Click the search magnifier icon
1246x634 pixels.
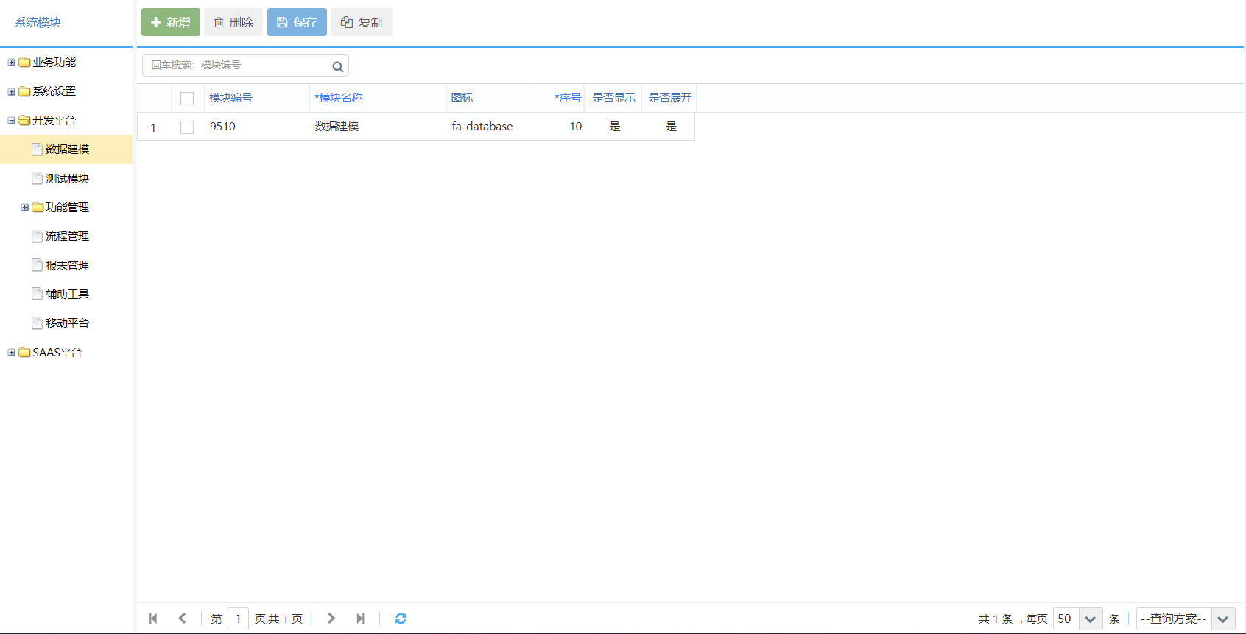[337, 66]
